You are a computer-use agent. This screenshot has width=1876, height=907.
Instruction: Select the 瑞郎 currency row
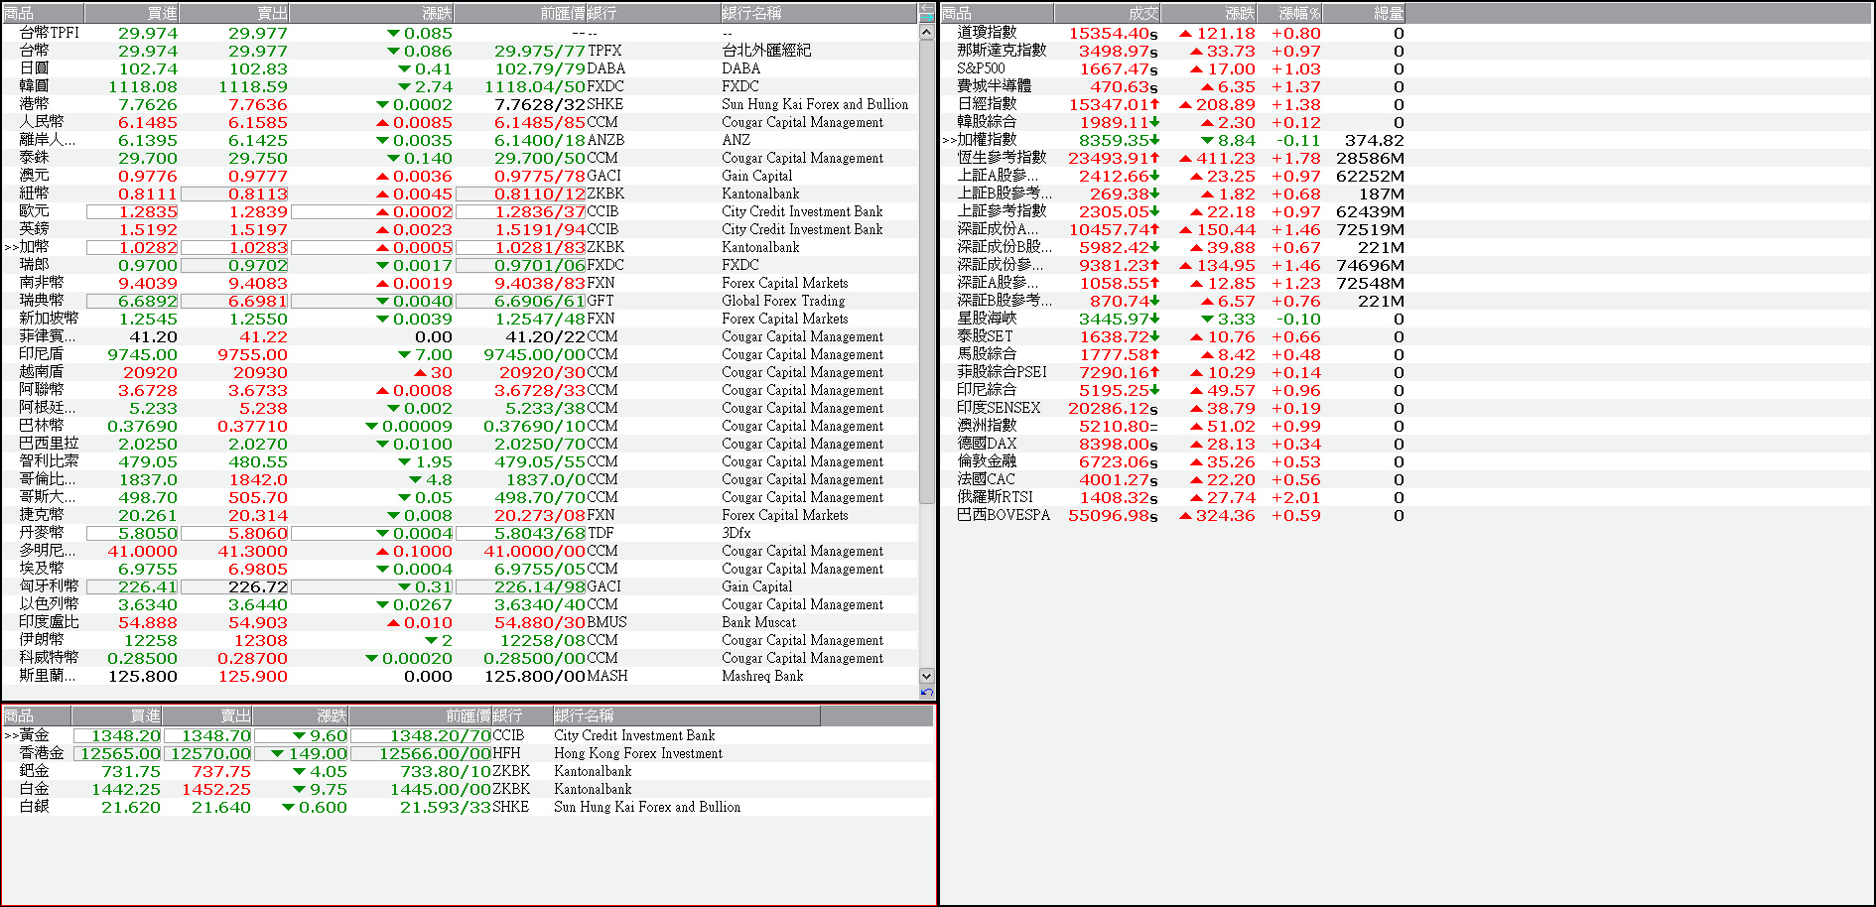tap(460, 265)
